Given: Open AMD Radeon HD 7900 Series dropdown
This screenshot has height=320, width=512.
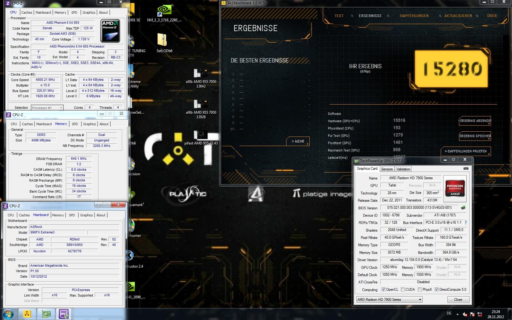Looking at the screenshot, I should [389, 300].
